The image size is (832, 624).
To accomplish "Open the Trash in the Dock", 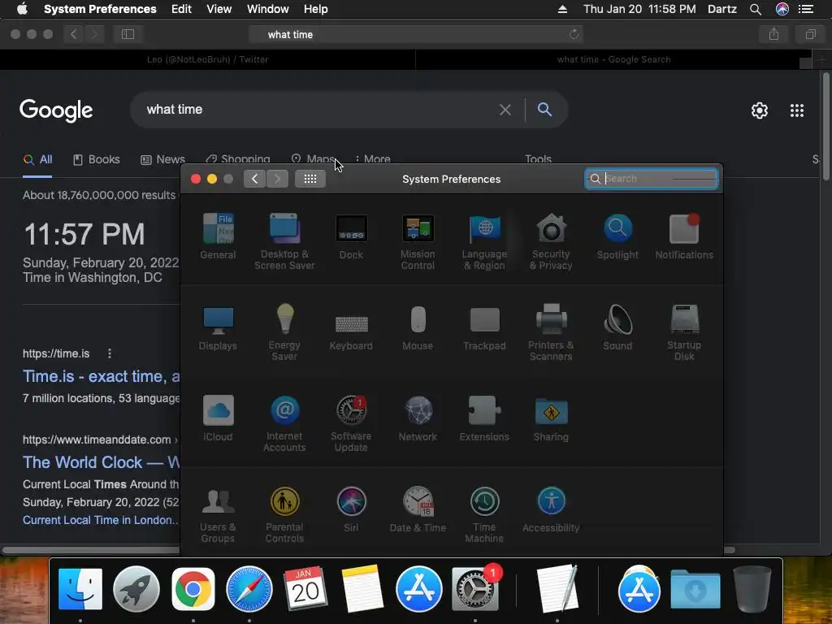I will 752,589.
